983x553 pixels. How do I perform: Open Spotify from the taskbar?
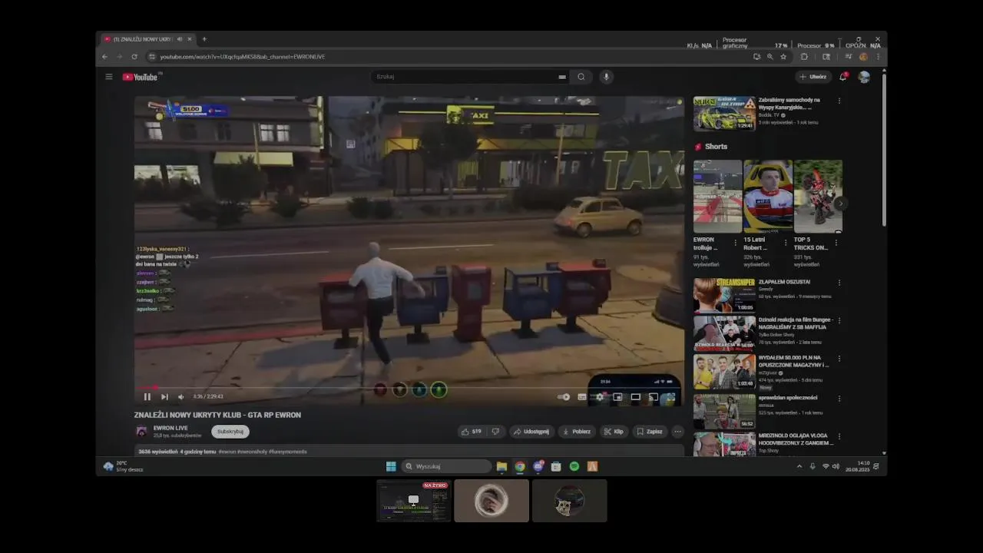[574, 466]
